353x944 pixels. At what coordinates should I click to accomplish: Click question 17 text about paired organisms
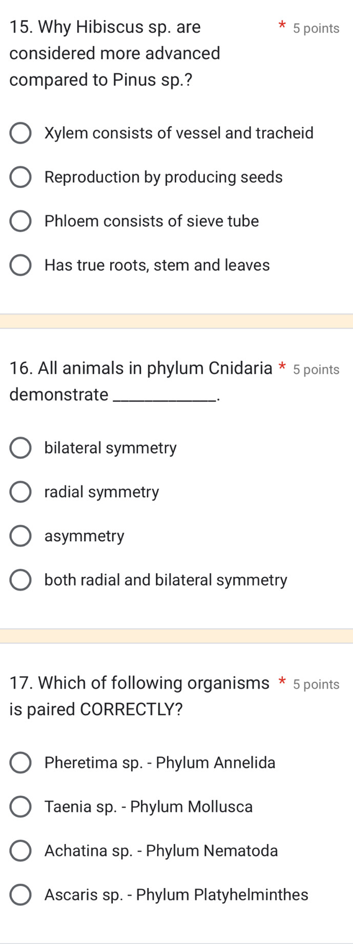click(139, 697)
